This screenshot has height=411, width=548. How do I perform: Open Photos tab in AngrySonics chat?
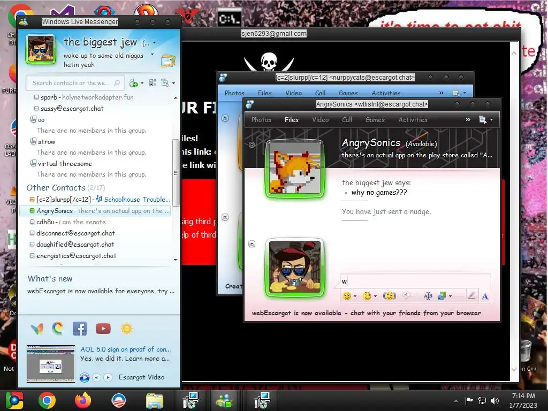point(261,119)
